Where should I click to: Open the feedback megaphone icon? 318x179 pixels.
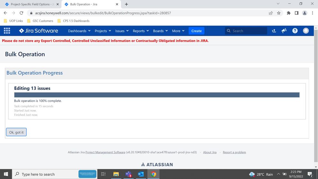coord(284,31)
